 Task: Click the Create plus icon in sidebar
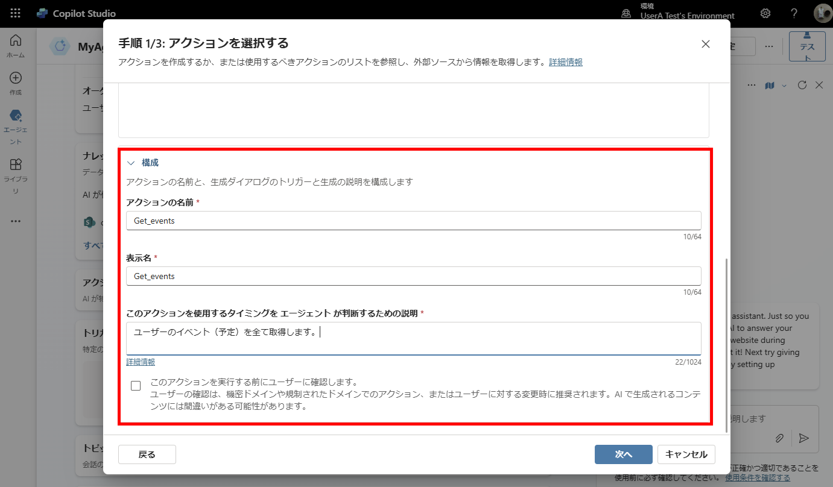pyautogui.click(x=16, y=83)
